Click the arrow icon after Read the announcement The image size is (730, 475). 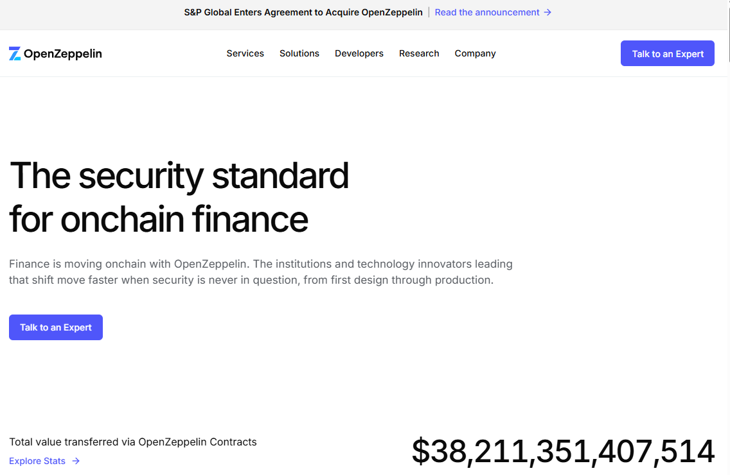coord(547,13)
